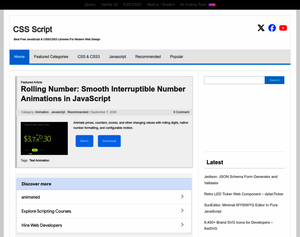Open the 6,400+ Brand SVG Icons post

(238, 225)
